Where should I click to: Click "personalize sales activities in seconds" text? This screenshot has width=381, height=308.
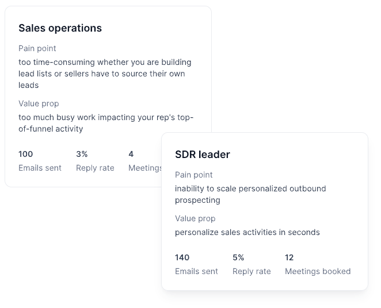click(x=247, y=232)
